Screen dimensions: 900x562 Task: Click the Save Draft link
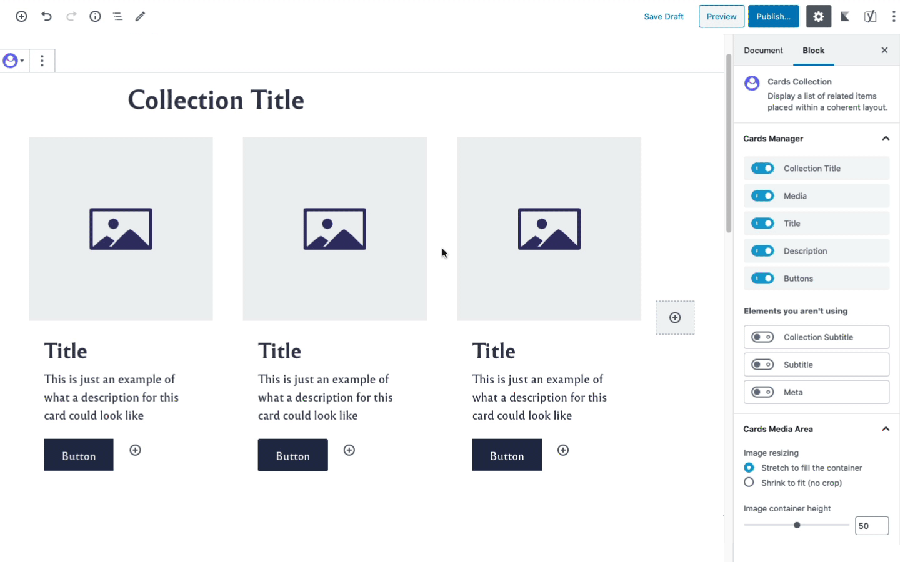click(664, 16)
